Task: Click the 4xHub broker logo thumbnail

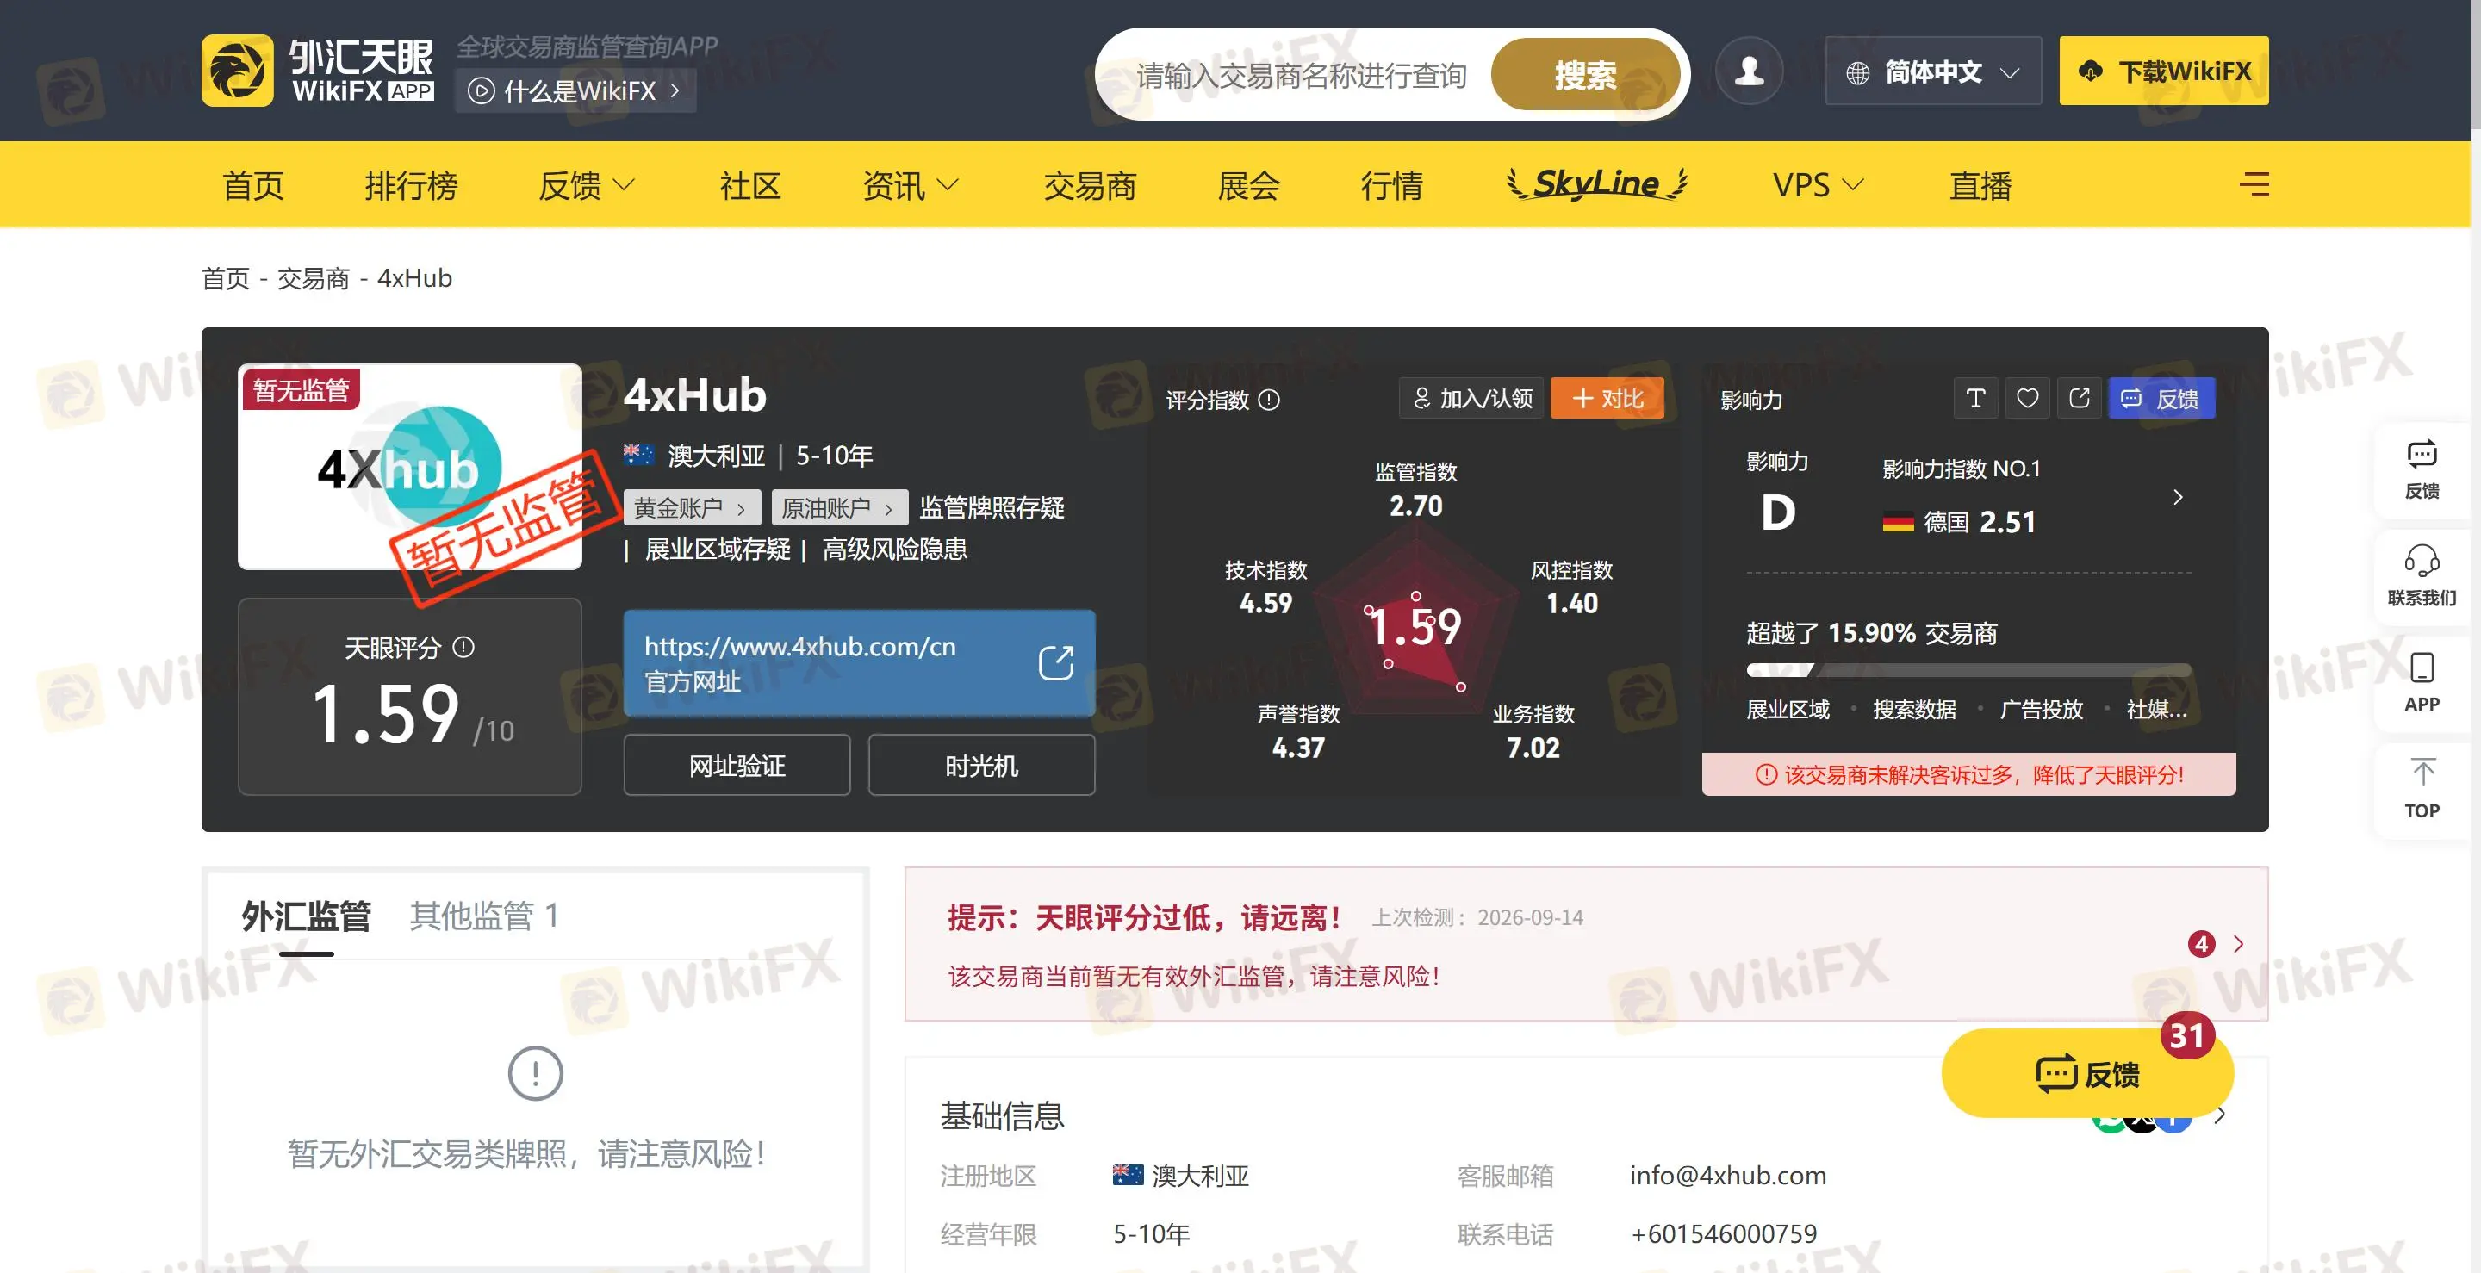Action: [x=409, y=467]
